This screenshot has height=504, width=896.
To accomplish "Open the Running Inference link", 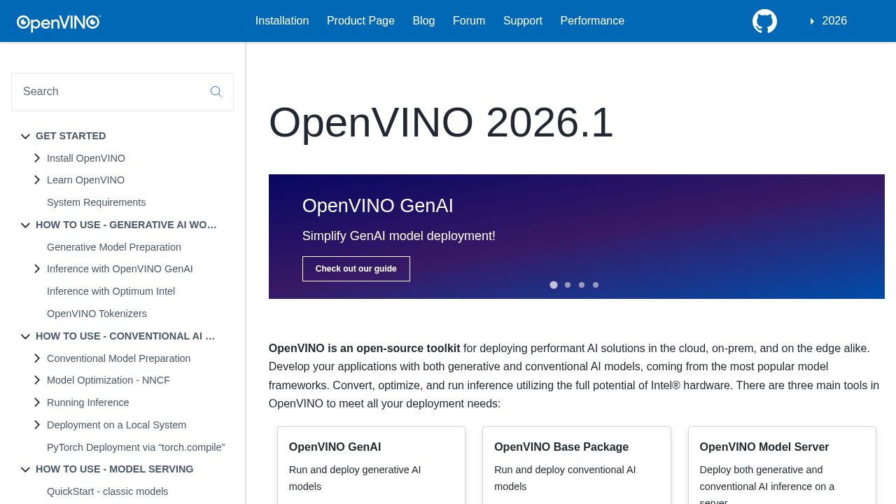I will coord(88,402).
